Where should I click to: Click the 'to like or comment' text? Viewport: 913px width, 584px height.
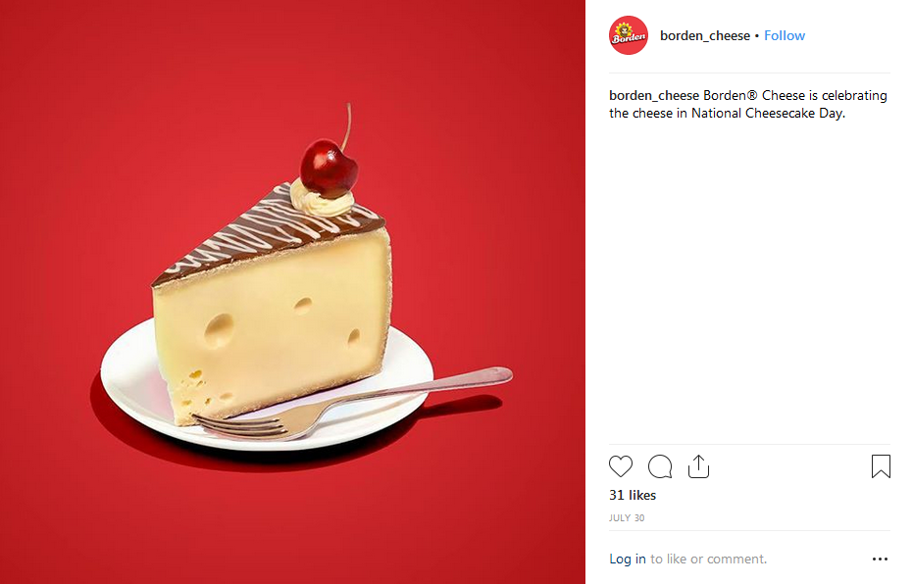tap(708, 559)
